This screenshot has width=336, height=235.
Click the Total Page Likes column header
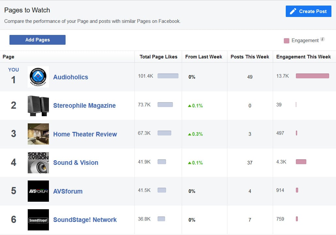tap(159, 57)
